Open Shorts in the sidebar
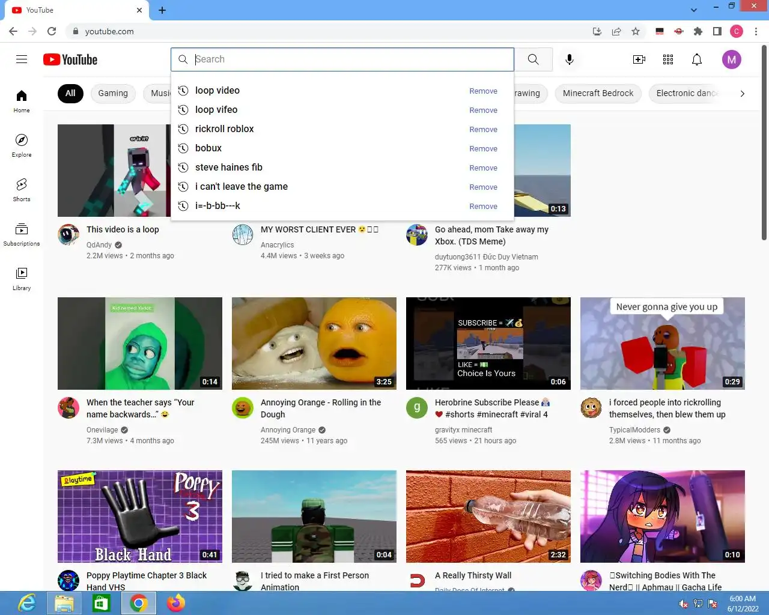Viewport: 769px width, 615px height. tap(22, 190)
